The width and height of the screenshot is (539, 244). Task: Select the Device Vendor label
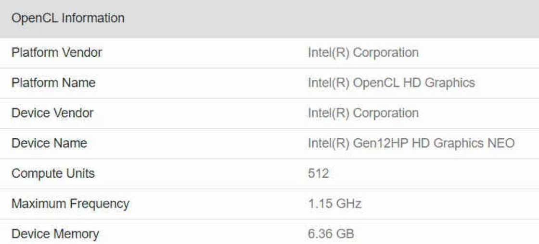point(52,113)
